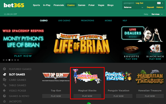Open the Live Casino tab
Screen dimensions: 166x104
pos(64,21)
